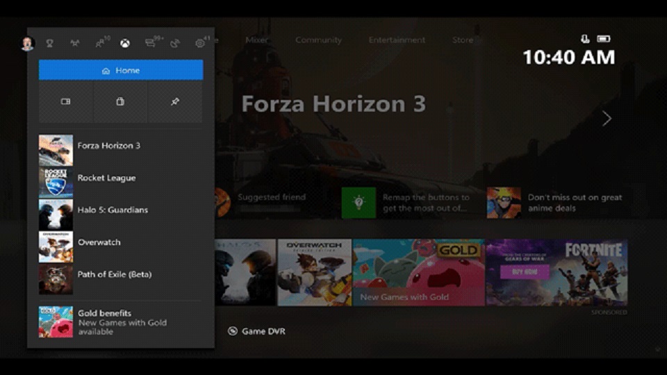Viewport: 667px width, 375px height.
Task: Open the Multiplayer tab icon in guide
Action: tap(75, 43)
